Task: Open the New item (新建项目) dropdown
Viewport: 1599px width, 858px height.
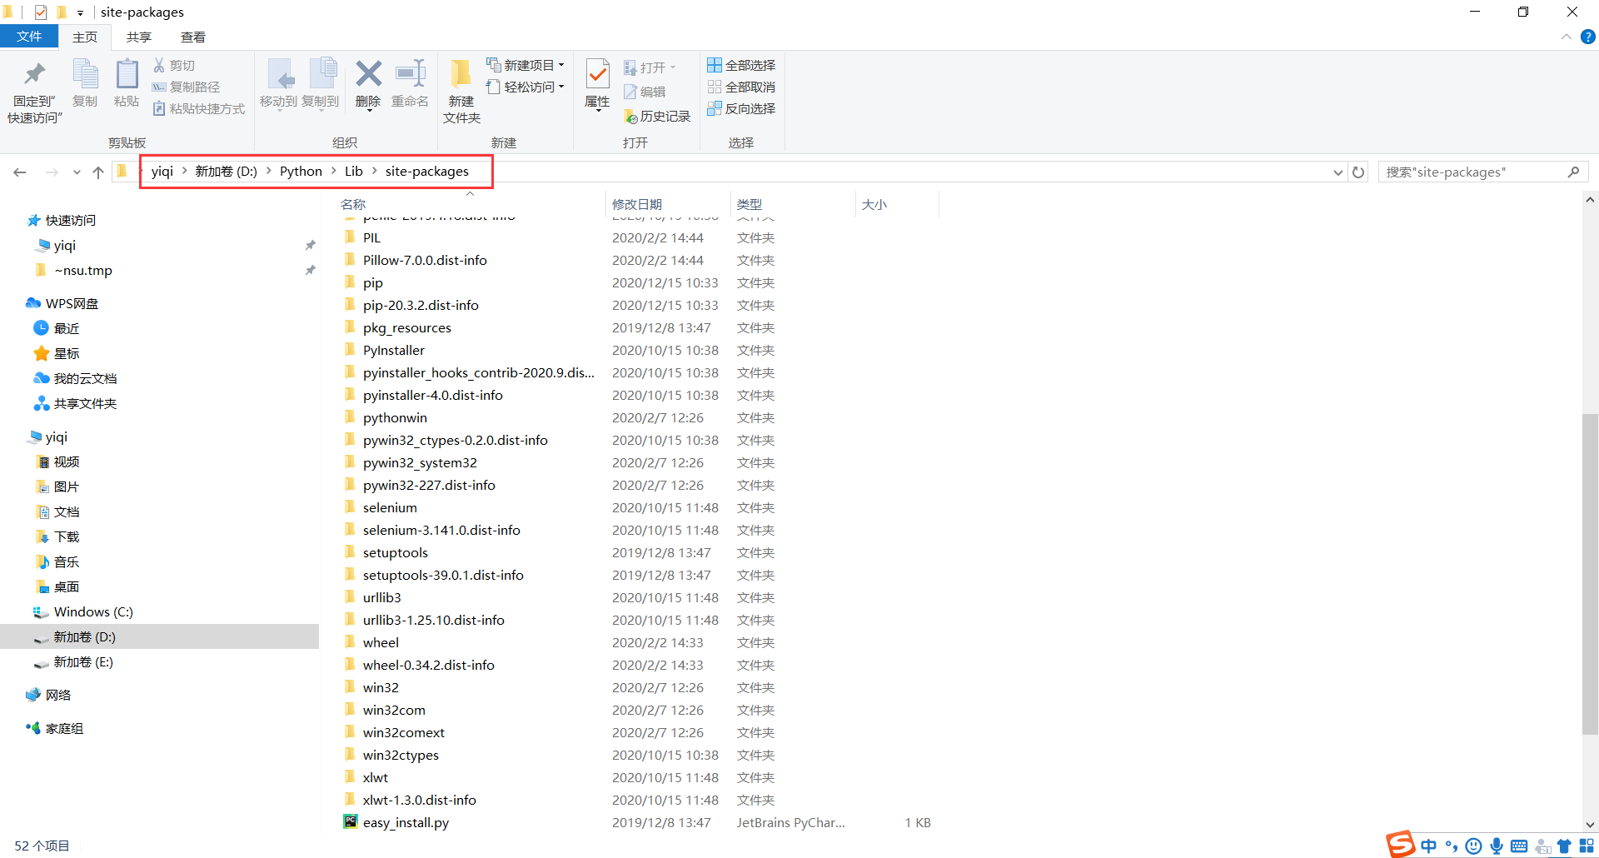Action: [x=526, y=65]
